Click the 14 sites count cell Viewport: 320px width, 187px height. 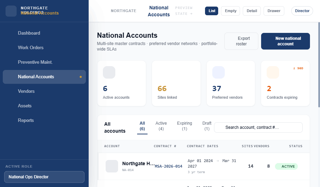(x=251, y=166)
